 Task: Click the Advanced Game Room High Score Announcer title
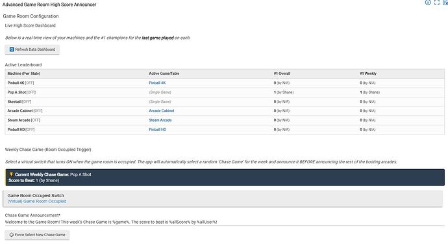coord(49,5)
